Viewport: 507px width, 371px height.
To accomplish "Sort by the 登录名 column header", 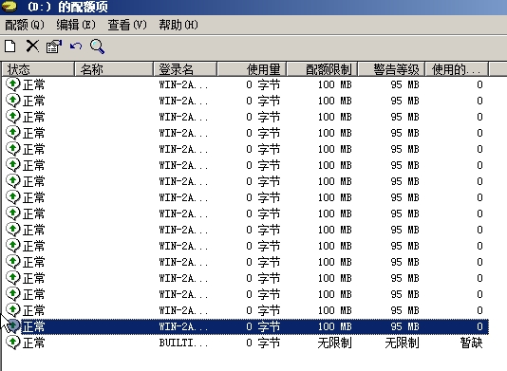I will (x=185, y=69).
